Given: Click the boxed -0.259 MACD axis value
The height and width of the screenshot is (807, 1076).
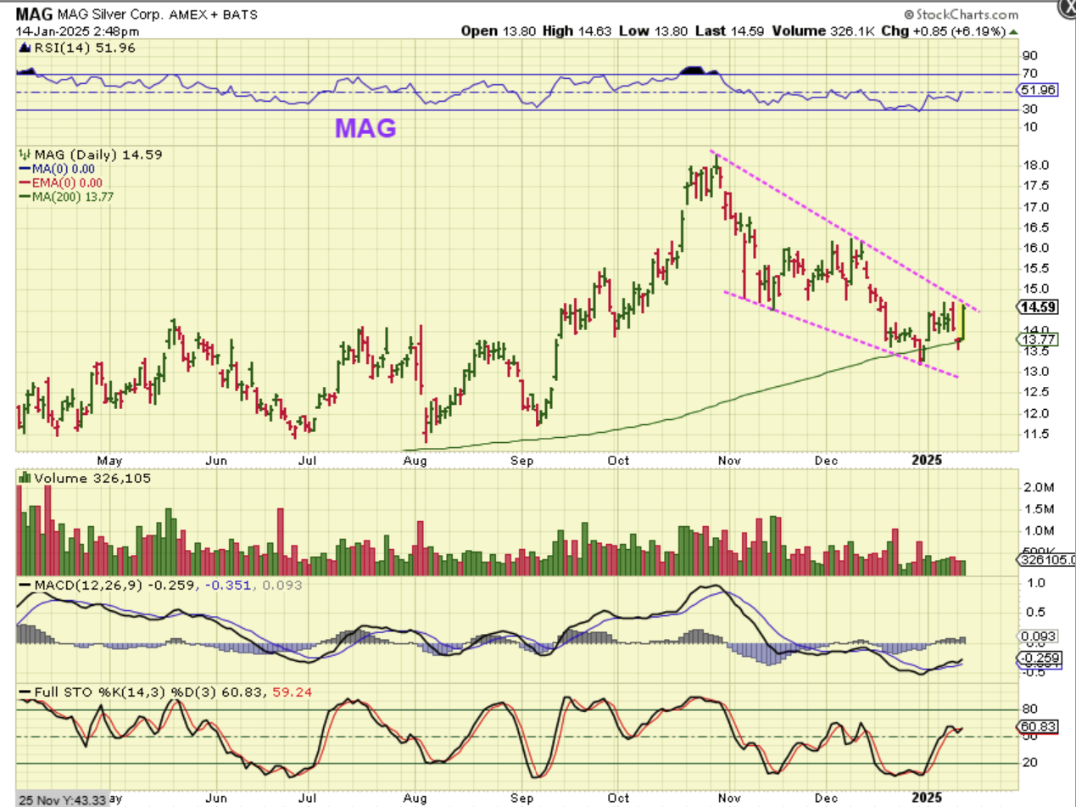Looking at the screenshot, I should click(x=1039, y=658).
